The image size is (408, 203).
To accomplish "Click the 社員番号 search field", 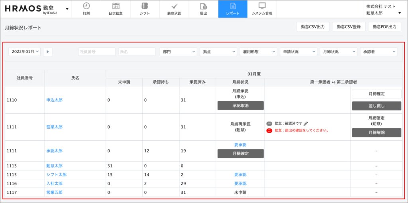I will point(97,52).
